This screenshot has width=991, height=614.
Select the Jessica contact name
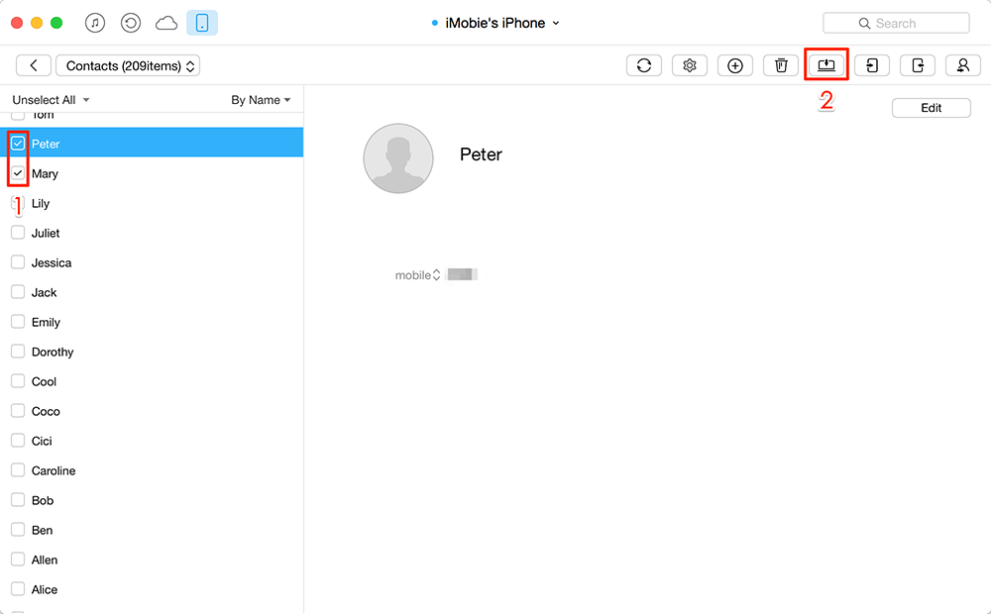coord(52,262)
